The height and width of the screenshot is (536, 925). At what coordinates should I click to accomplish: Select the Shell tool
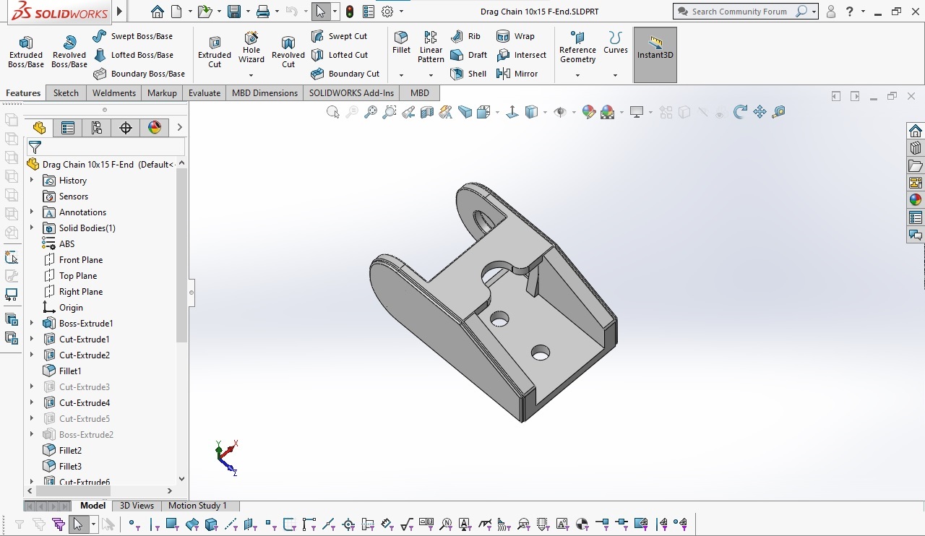point(468,74)
